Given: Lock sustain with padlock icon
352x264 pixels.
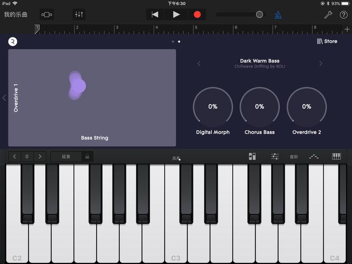Looking at the screenshot, I should click(87, 156).
